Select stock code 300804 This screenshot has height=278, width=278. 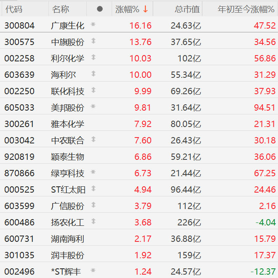[x=19, y=26]
